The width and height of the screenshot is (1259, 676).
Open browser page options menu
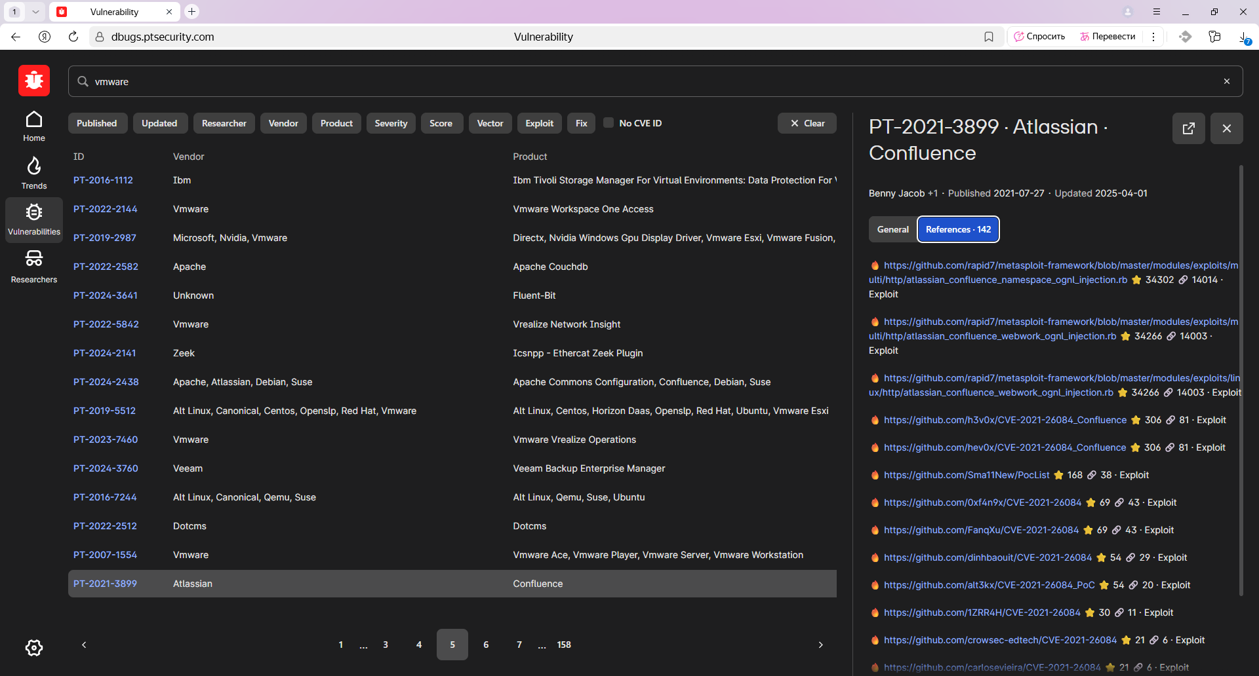tap(1153, 37)
